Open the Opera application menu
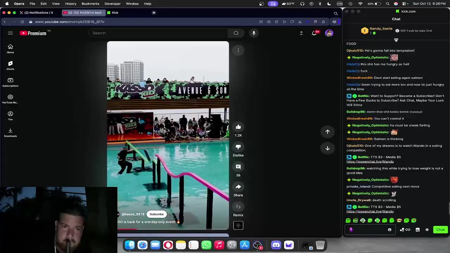 (19, 4)
